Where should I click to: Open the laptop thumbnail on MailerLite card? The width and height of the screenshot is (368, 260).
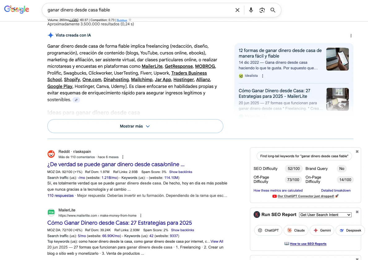[337, 99]
